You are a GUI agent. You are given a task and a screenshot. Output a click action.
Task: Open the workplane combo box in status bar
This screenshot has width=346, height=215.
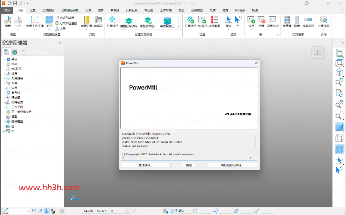click(x=19, y=211)
